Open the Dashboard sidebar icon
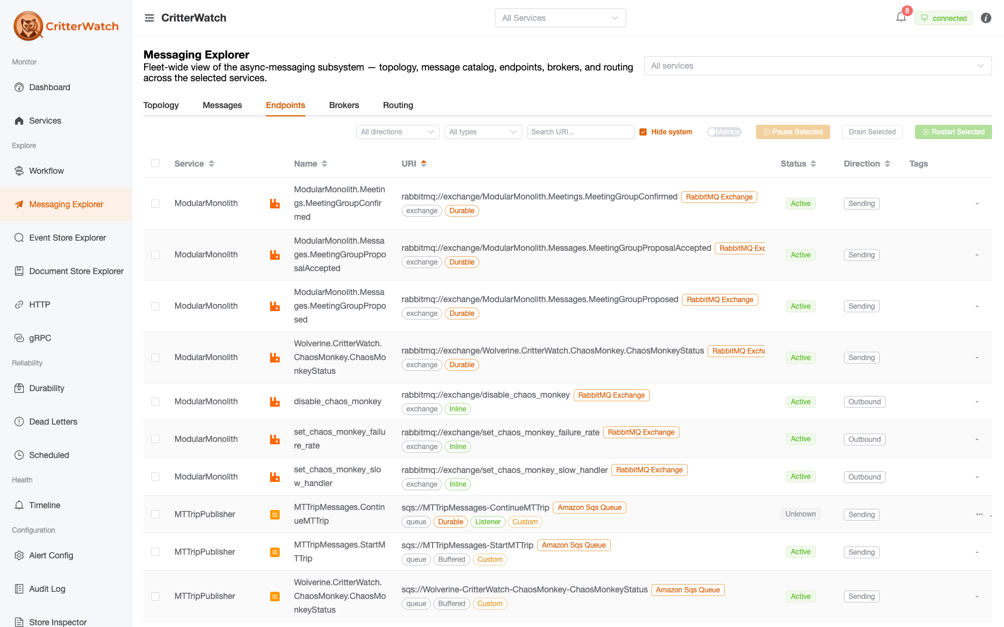This screenshot has width=1004, height=627. [x=19, y=87]
